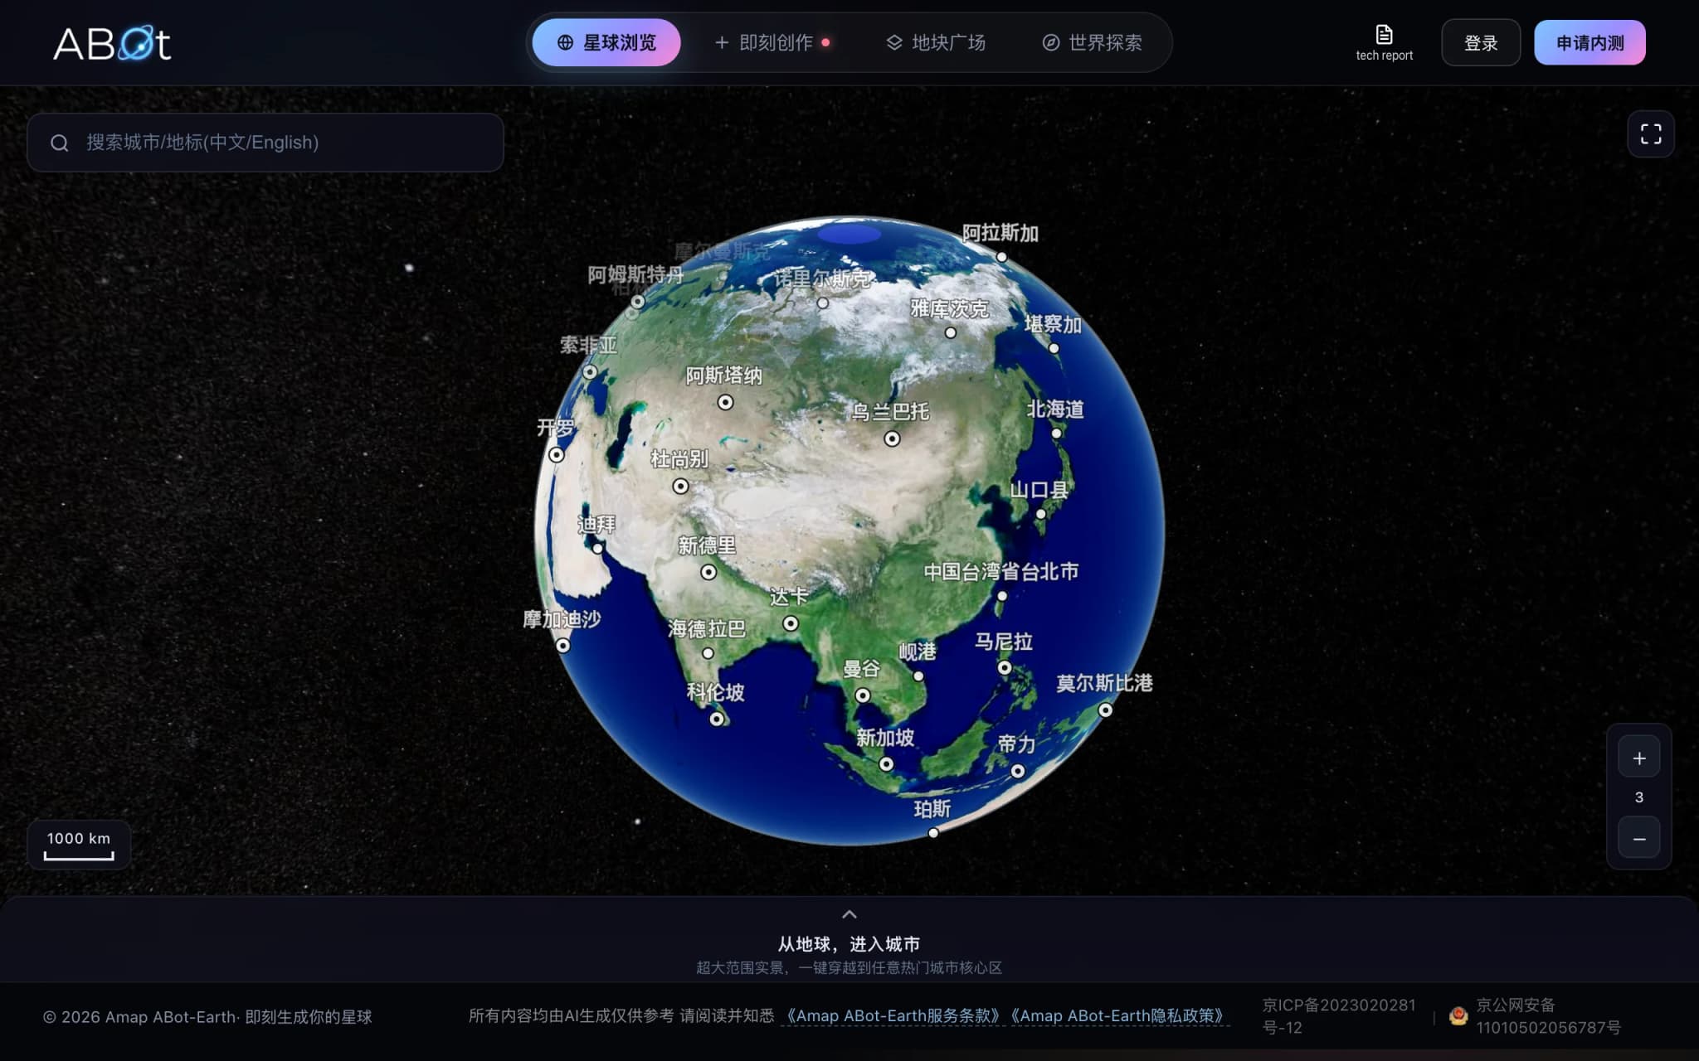
Task: Open Amap ABot-Earth隐私政策 link
Action: pyautogui.click(x=1117, y=1016)
